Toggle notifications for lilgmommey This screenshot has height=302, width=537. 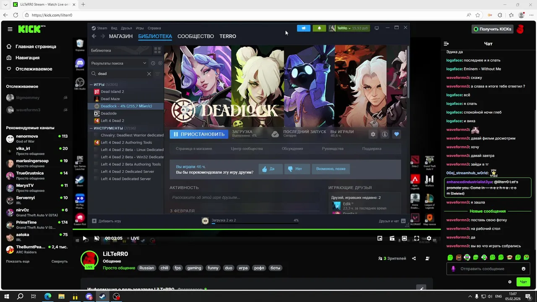[65, 98]
